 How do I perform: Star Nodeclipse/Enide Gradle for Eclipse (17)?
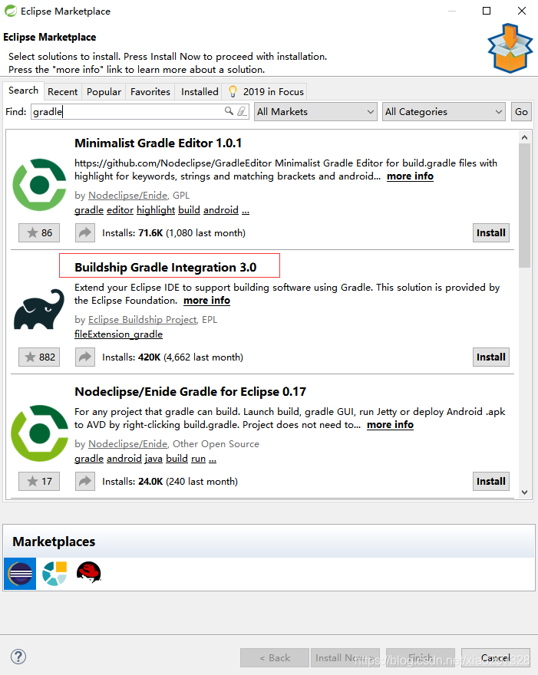click(x=39, y=481)
